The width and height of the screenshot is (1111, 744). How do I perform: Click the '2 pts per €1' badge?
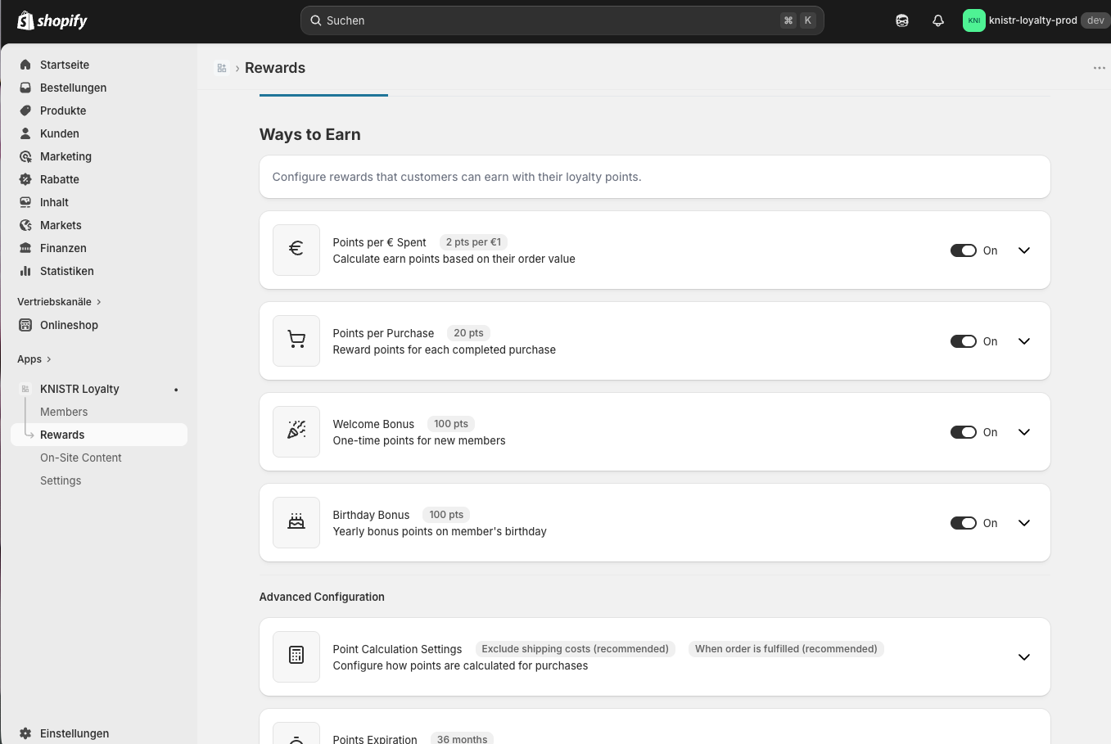(473, 242)
